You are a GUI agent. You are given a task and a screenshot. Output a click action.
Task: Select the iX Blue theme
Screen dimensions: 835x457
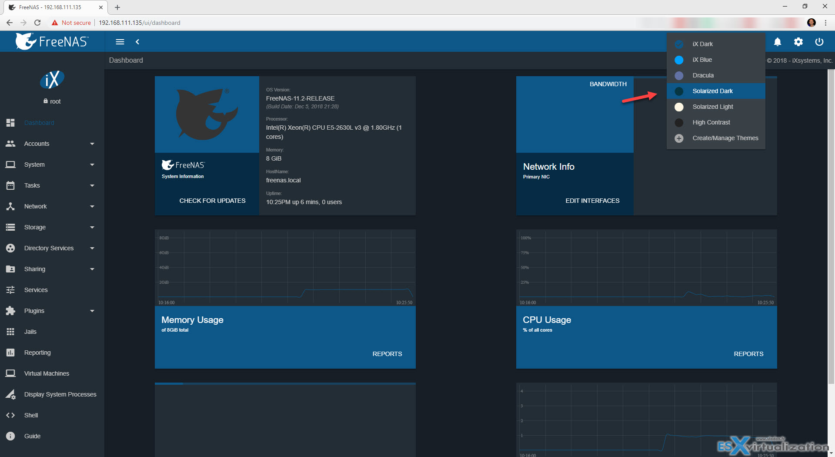pyautogui.click(x=716, y=60)
